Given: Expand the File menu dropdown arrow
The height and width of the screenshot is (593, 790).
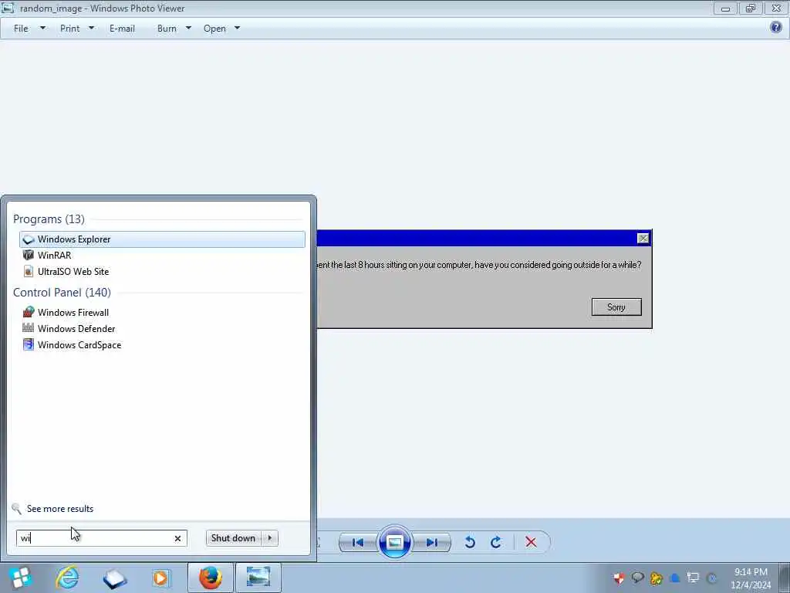Looking at the screenshot, I should (43, 29).
